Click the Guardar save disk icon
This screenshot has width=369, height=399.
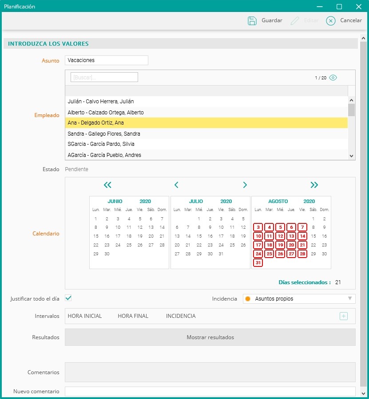pyautogui.click(x=252, y=20)
